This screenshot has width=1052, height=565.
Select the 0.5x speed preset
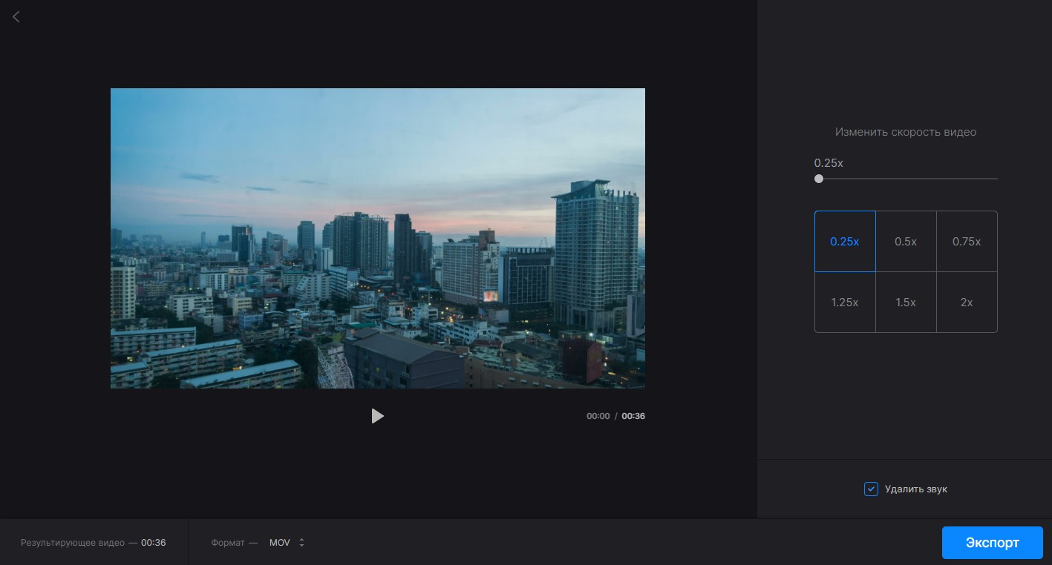906,242
